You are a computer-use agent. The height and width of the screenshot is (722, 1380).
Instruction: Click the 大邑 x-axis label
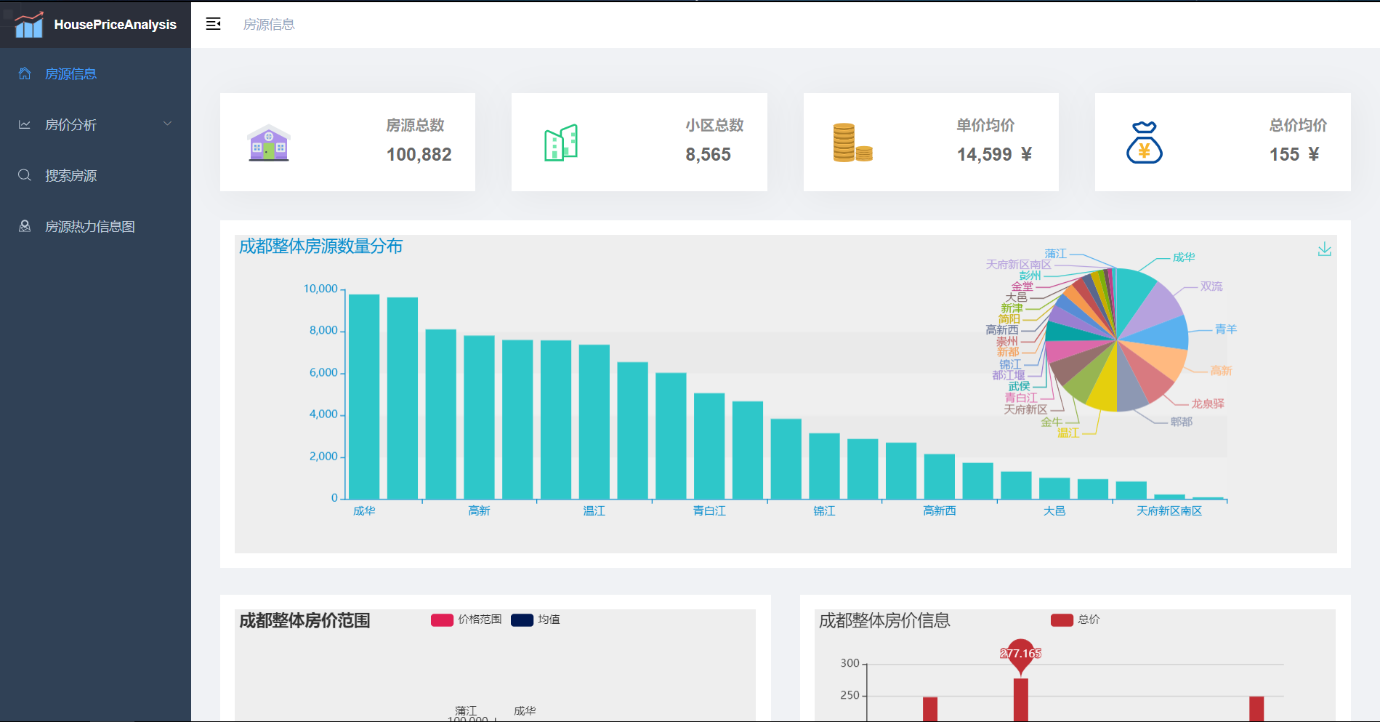[x=1054, y=510]
